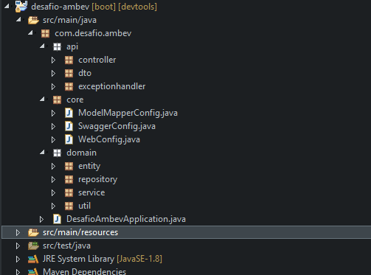Click the util package icon

click(69, 206)
